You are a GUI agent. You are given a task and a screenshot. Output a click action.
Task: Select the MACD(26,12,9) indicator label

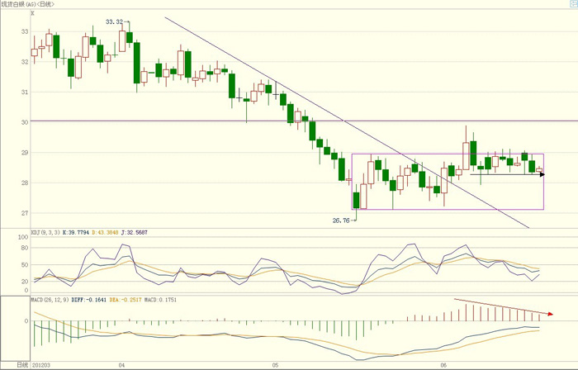tap(50, 300)
